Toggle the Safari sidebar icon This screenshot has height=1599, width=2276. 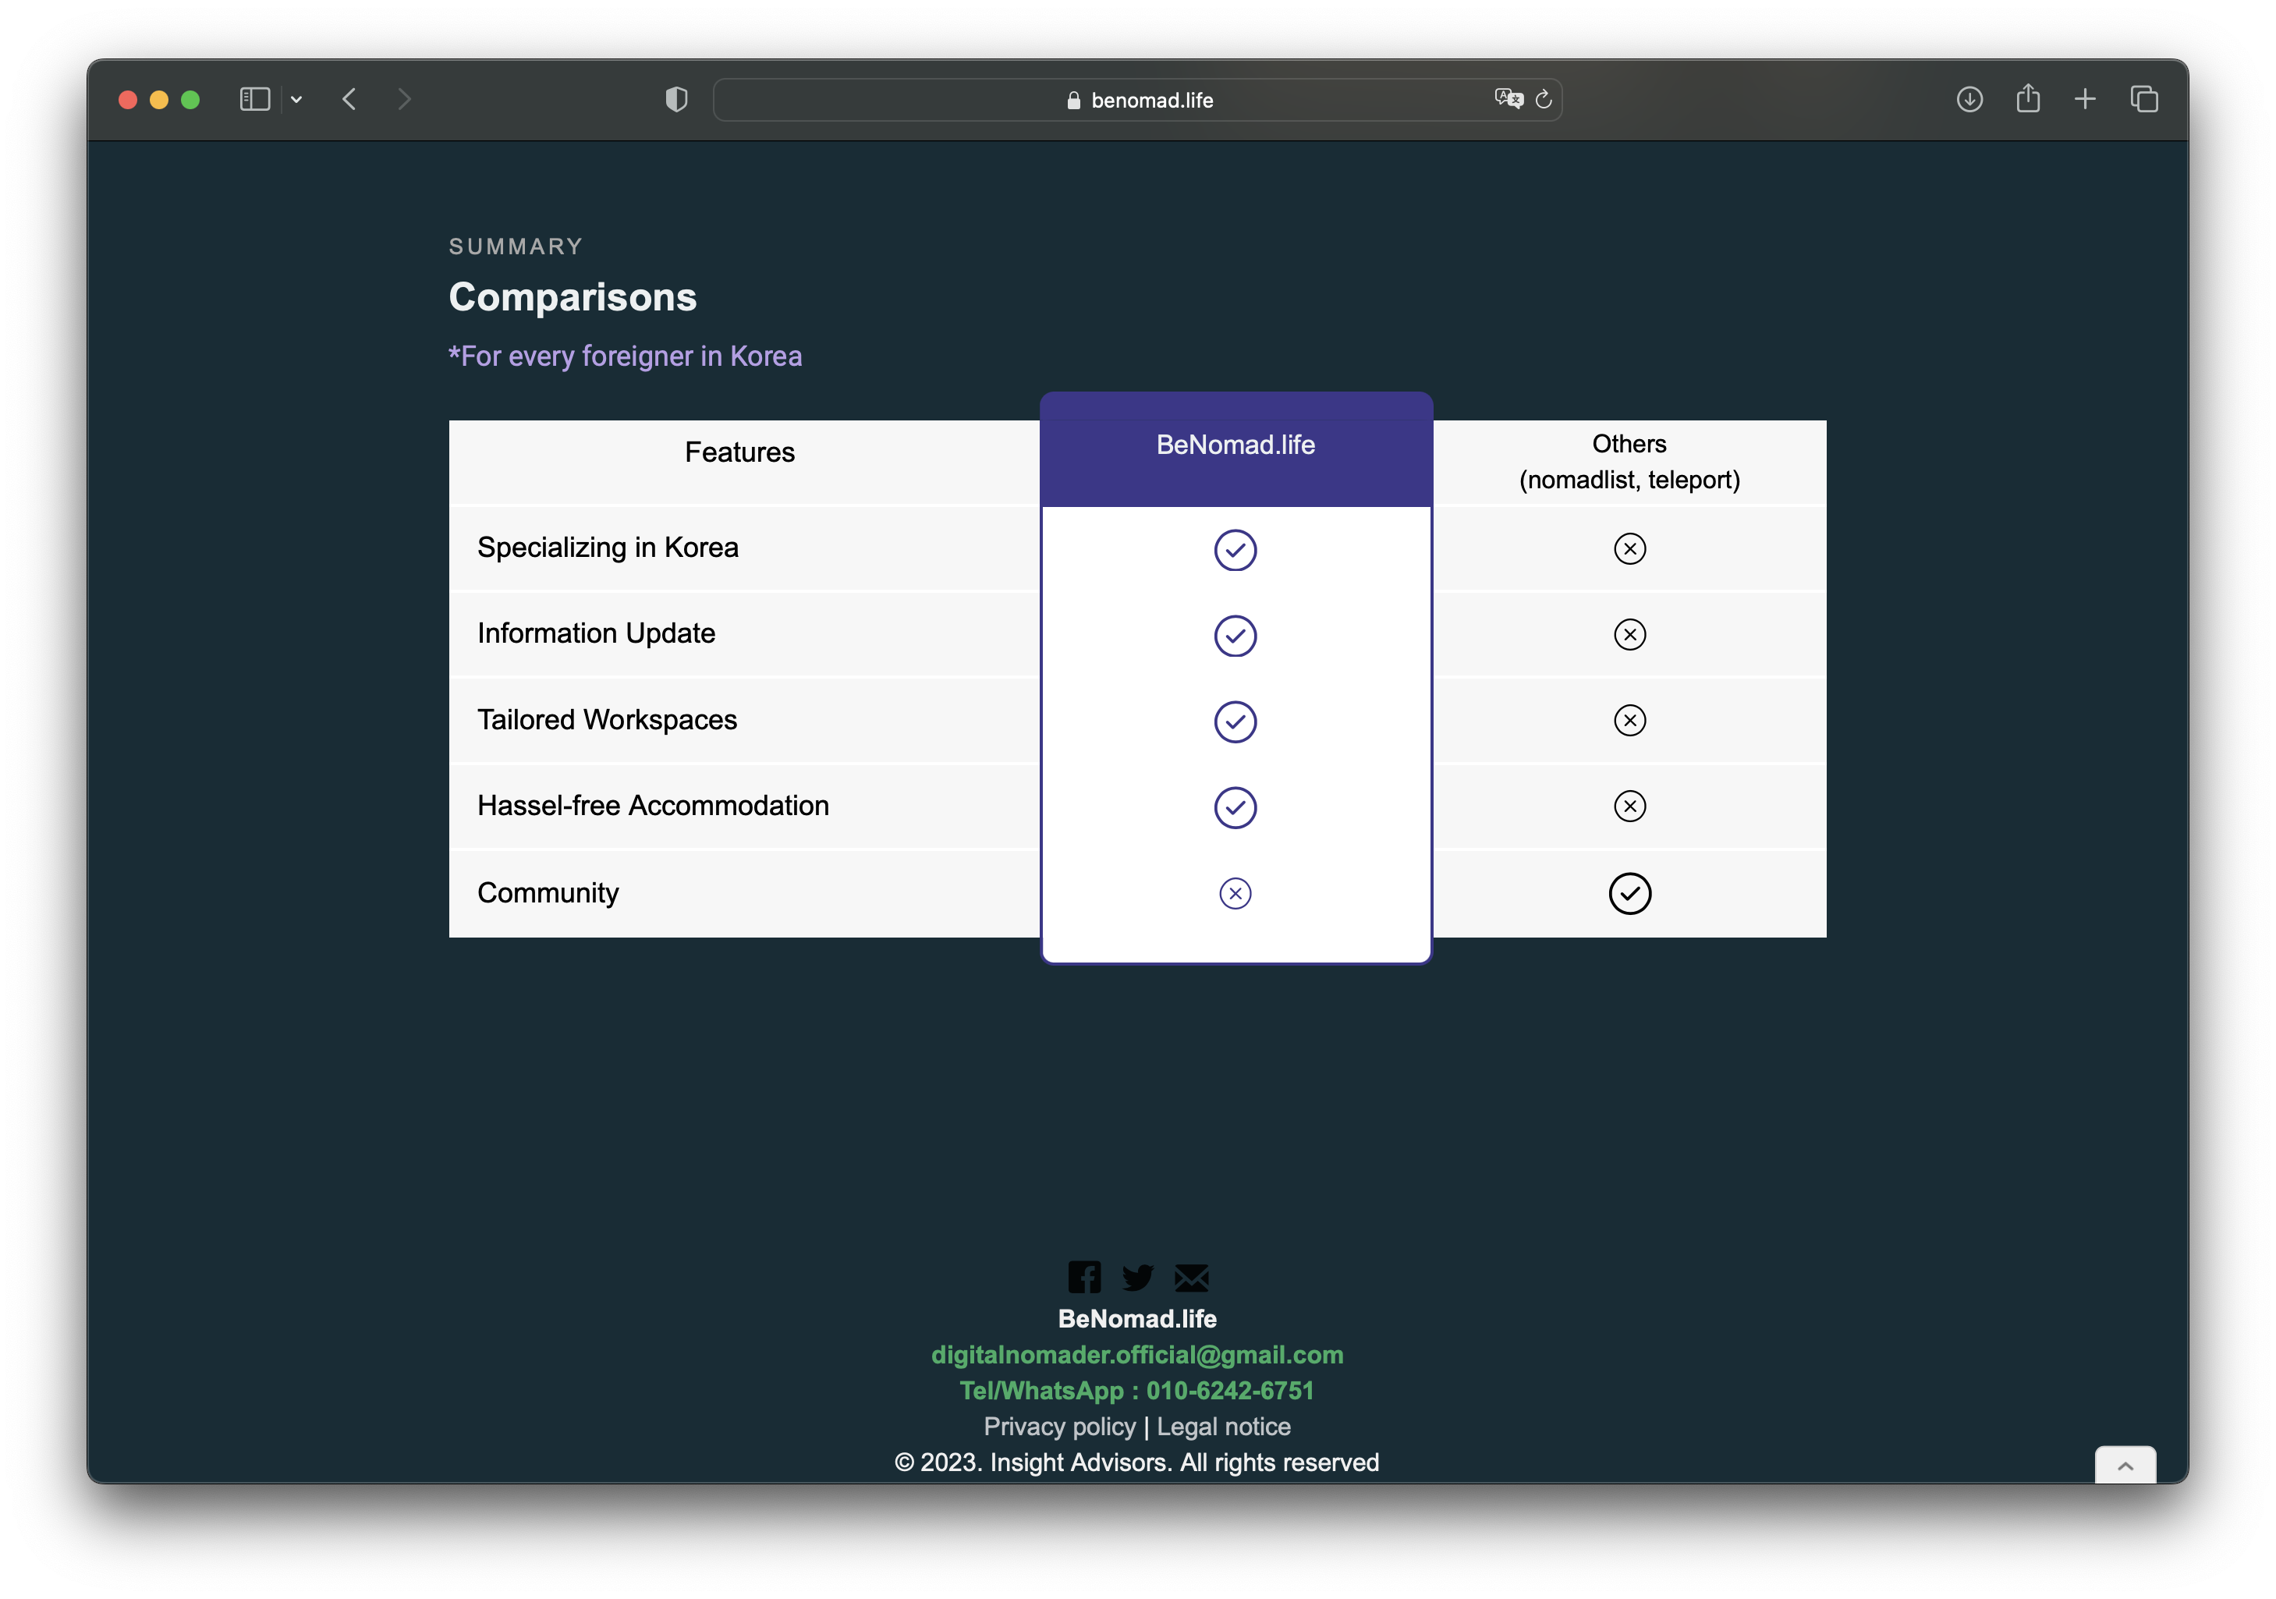coord(255,99)
